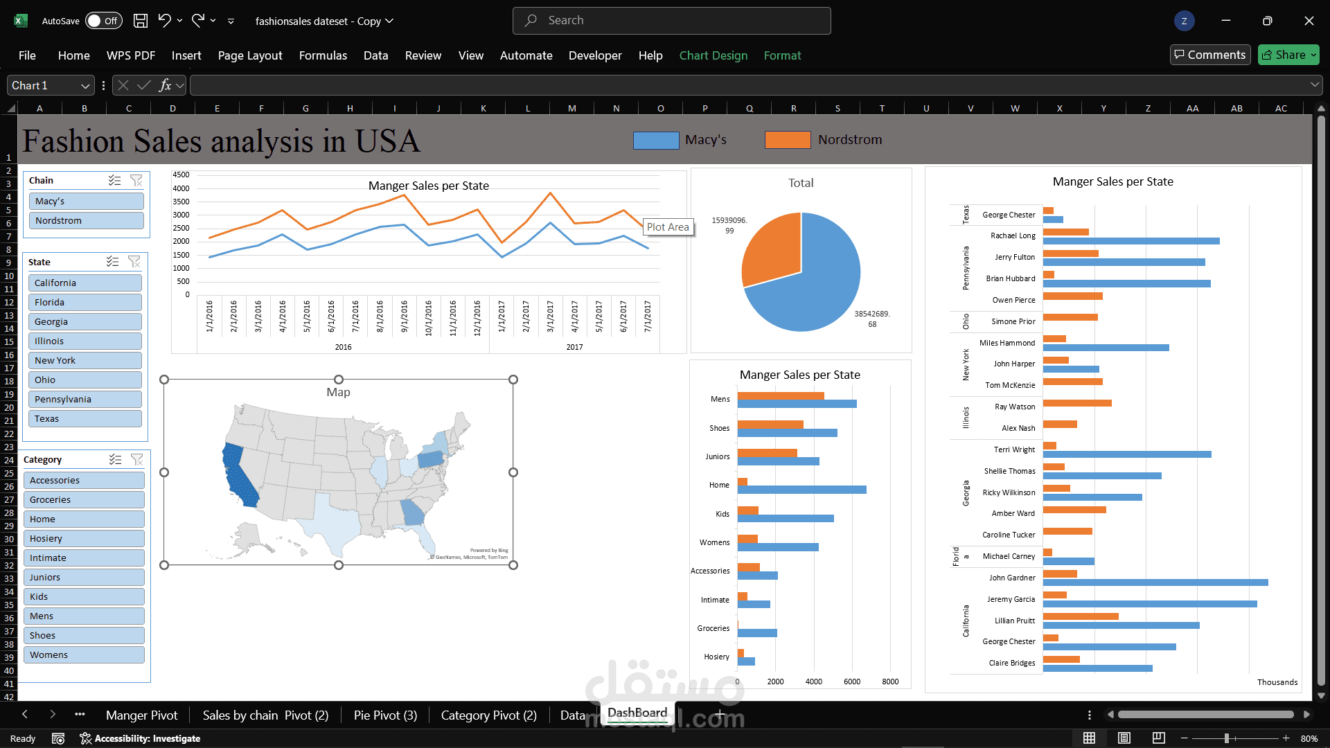
Task: Toggle Georgia in State slicer
Action: click(x=85, y=321)
